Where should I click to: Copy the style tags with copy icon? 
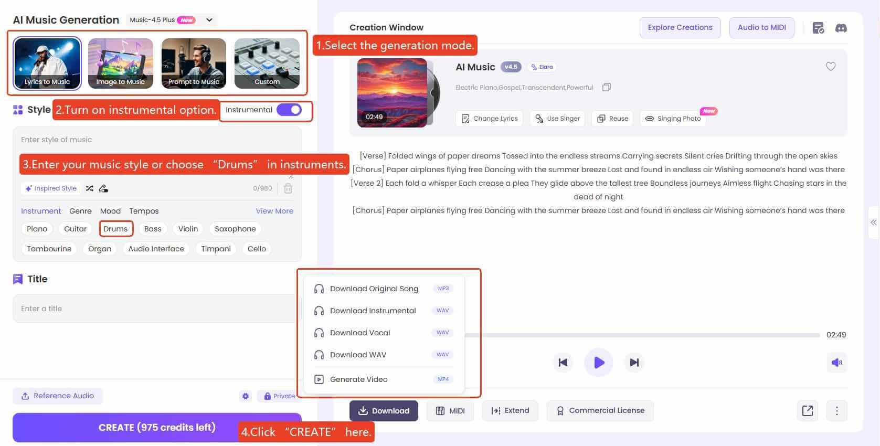coord(607,87)
